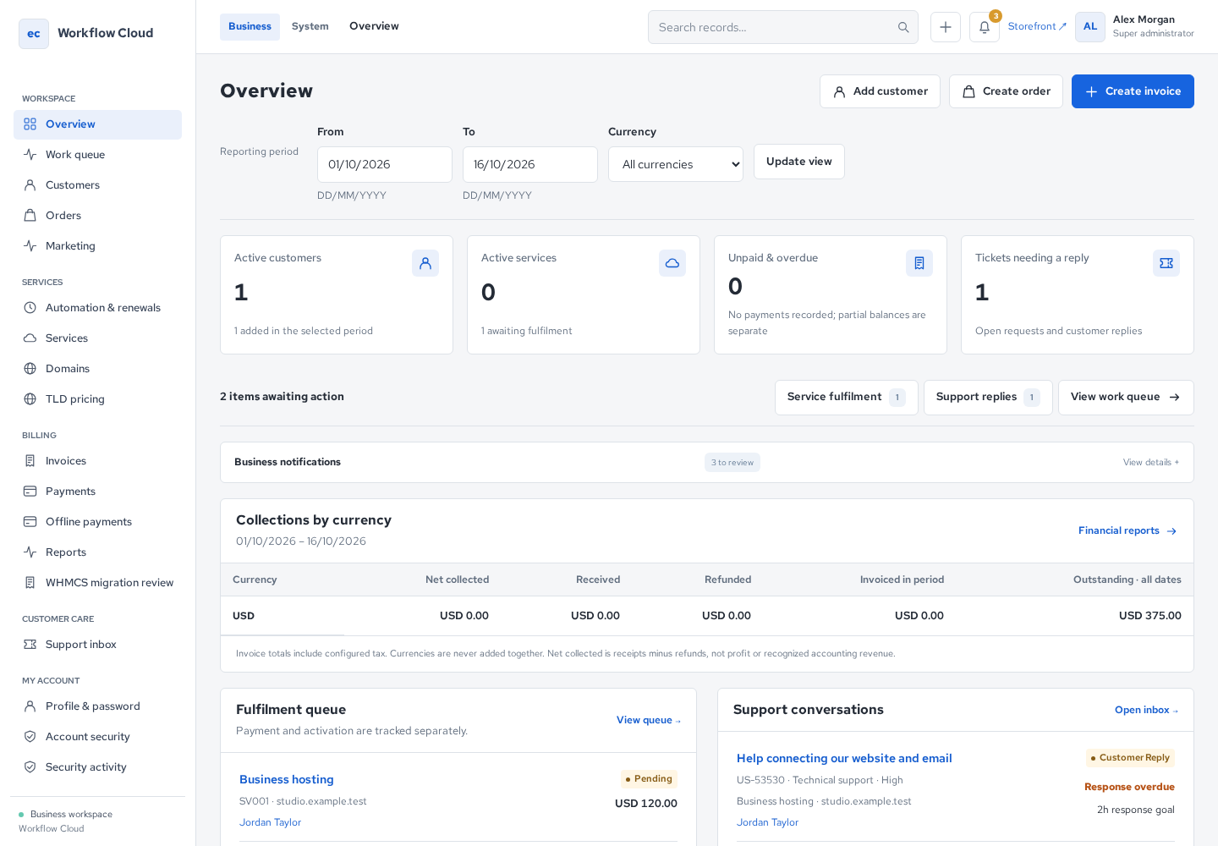1218x846 pixels.
Task: Open the Currency dropdown
Action: coord(676,164)
